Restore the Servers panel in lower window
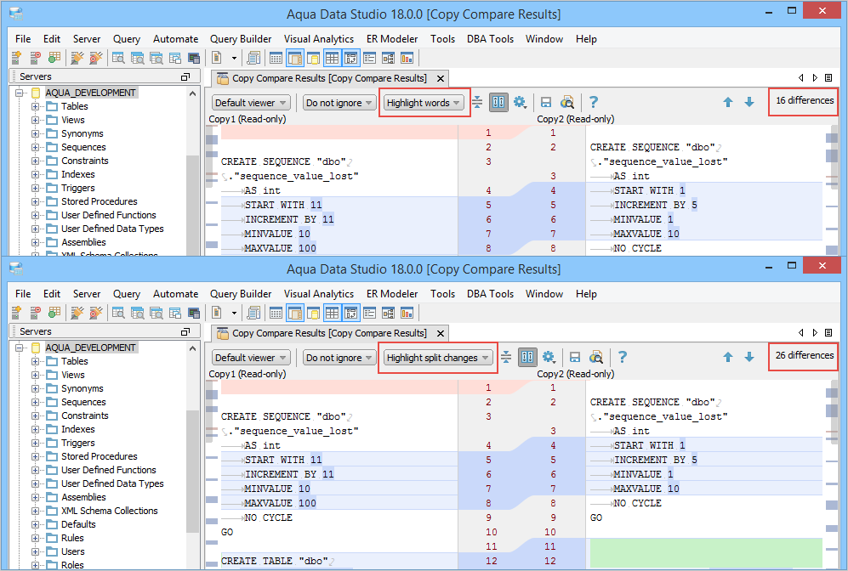The image size is (848, 571). pos(185,331)
